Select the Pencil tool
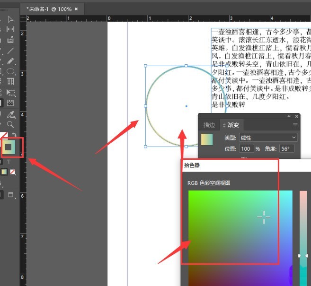Screen dimensions: 311x286 [10, 61]
